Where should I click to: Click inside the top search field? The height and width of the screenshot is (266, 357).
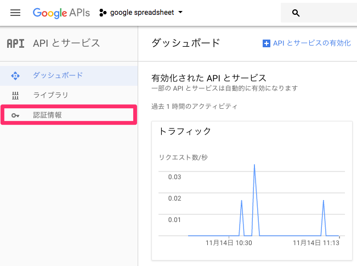coord(319,13)
